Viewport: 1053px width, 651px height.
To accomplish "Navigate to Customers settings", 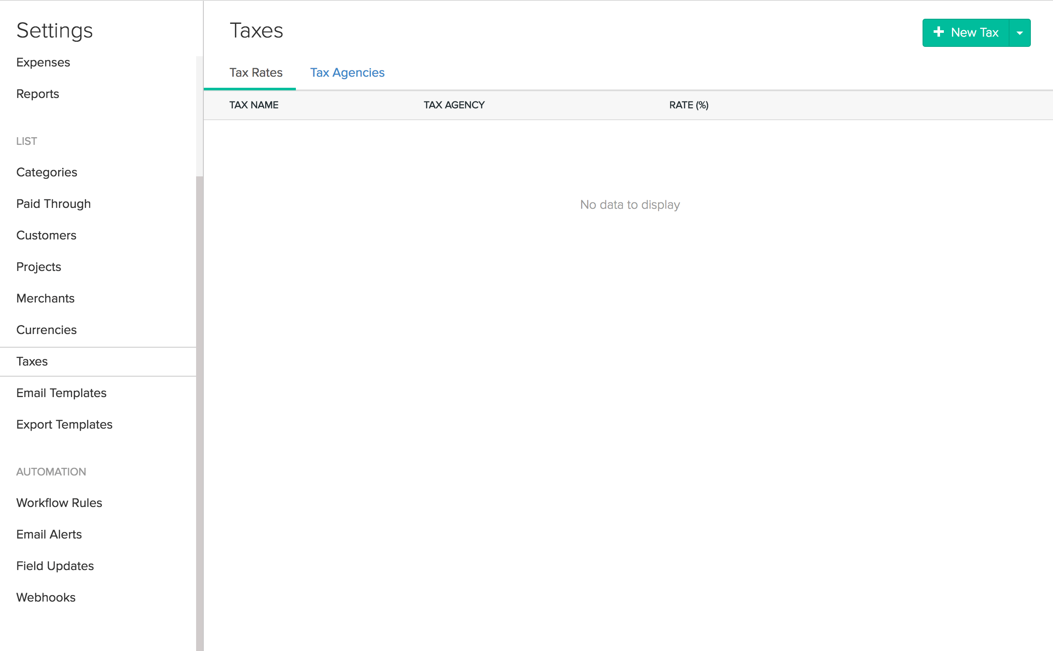I will tap(46, 235).
